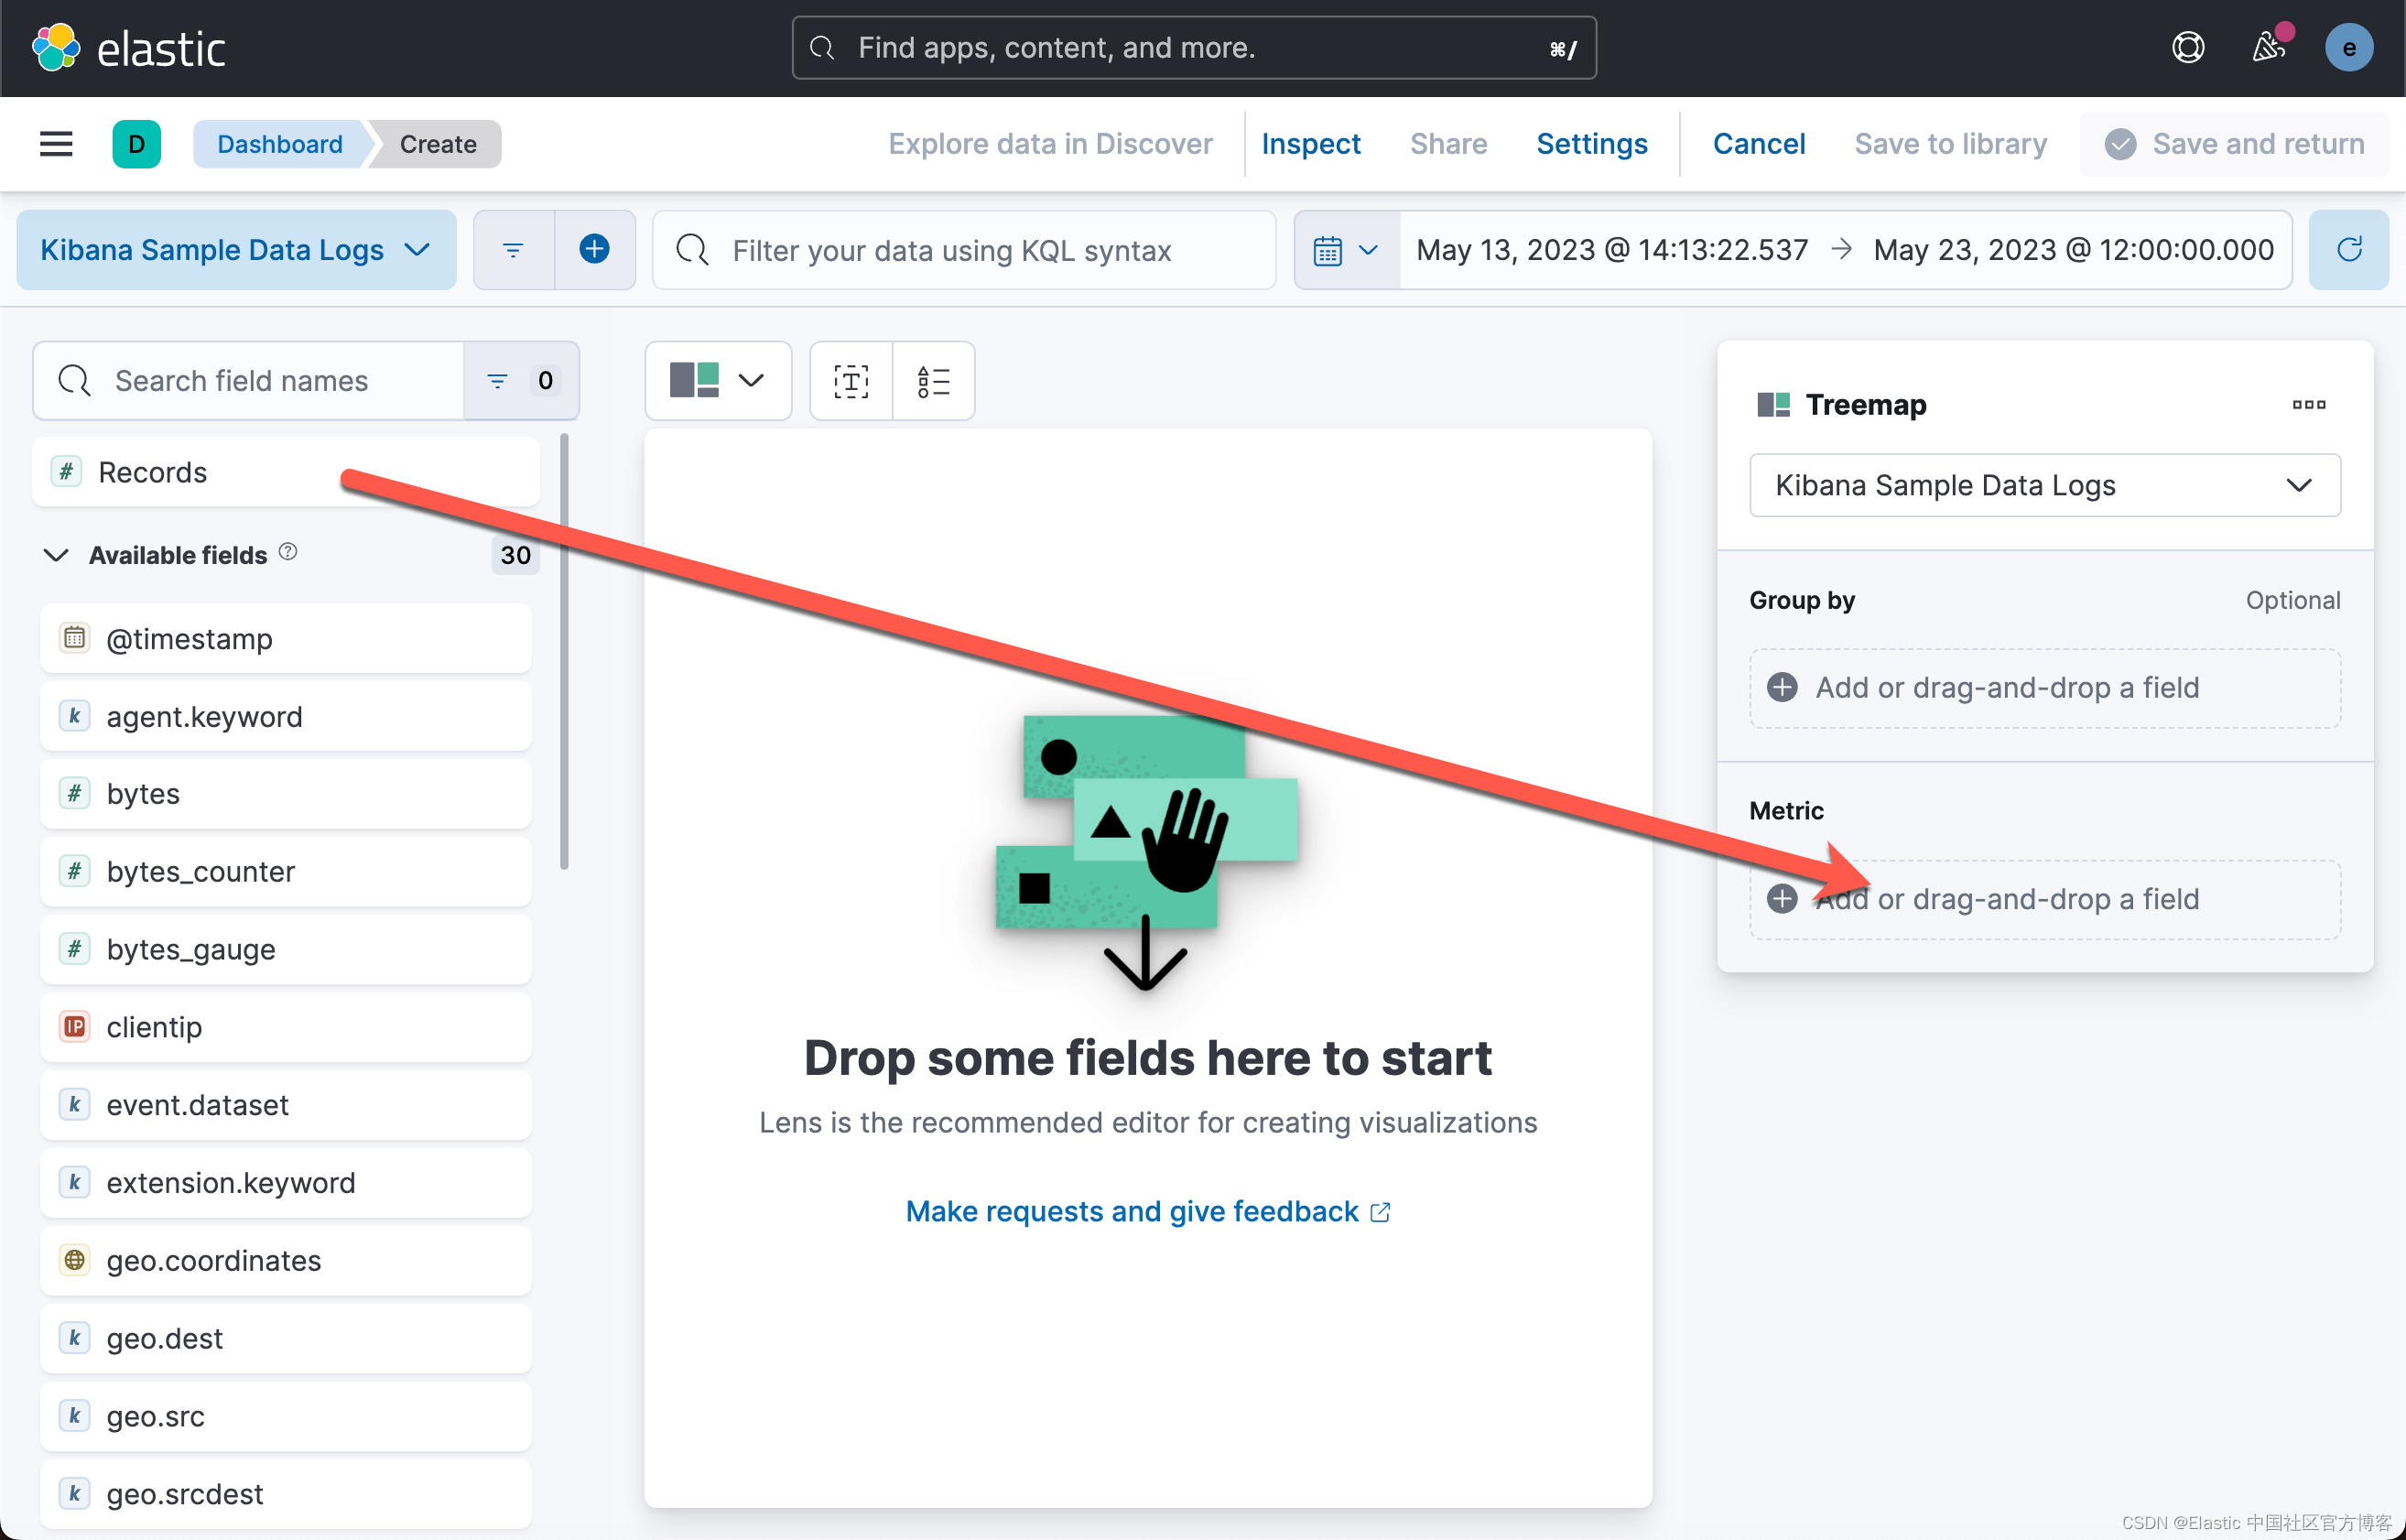The width and height of the screenshot is (2406, 1540).
Task: Click the Create breadcrumb
Action: (438, 144)
